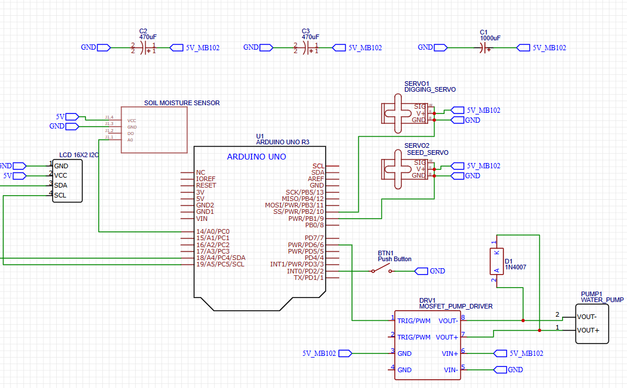627x388 pixels.
Task: Click Arduino pin label PWR/PB1/9
Action: tap(306, 219)
